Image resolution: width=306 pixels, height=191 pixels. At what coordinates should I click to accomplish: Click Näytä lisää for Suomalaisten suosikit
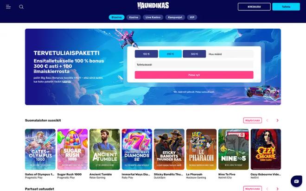252,121
